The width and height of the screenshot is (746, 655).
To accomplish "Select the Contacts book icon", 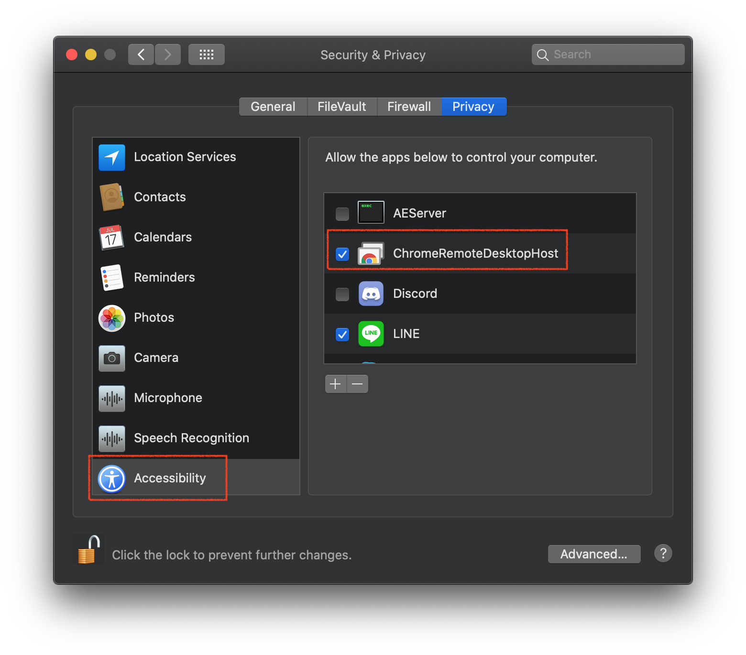I will pyautogui.click(x=111, y=197).
